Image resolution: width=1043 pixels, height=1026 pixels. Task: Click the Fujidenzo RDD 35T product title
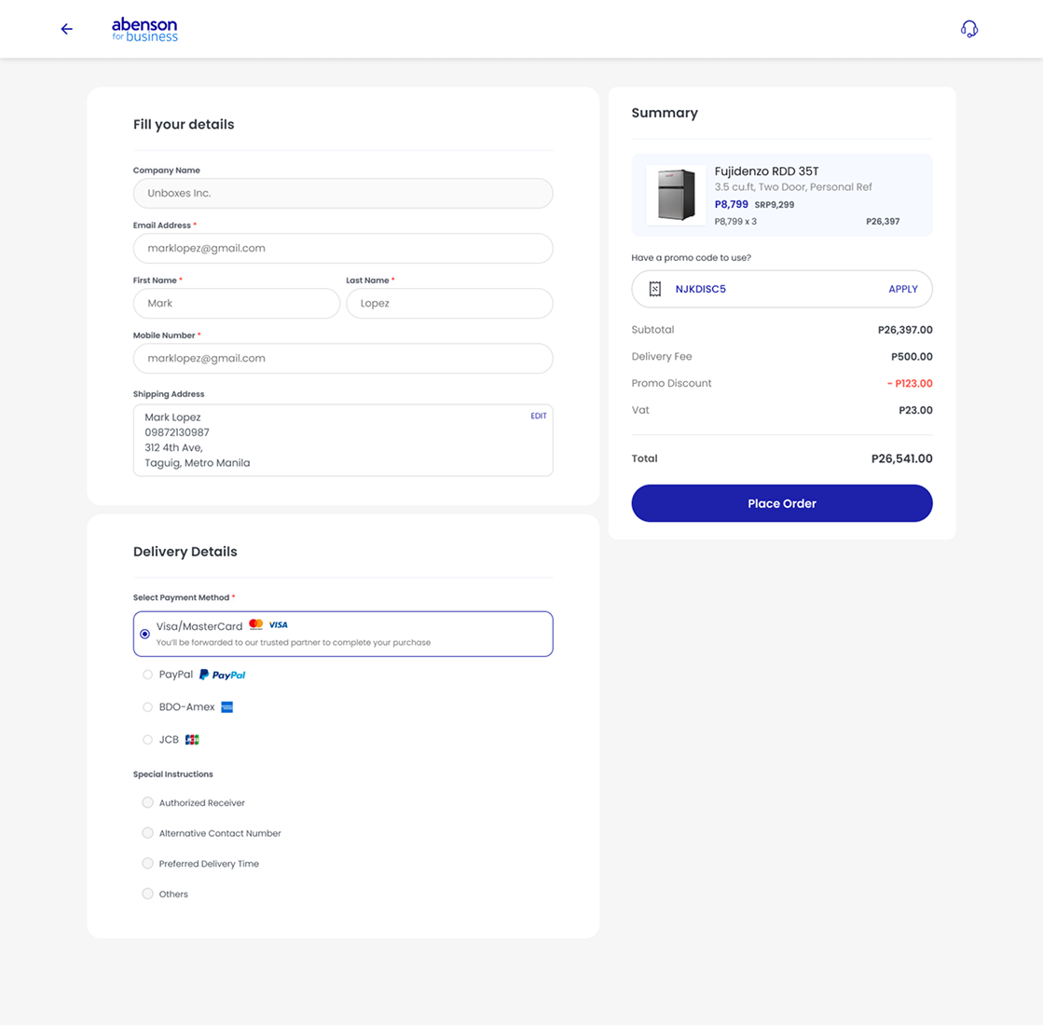point(766,171)
